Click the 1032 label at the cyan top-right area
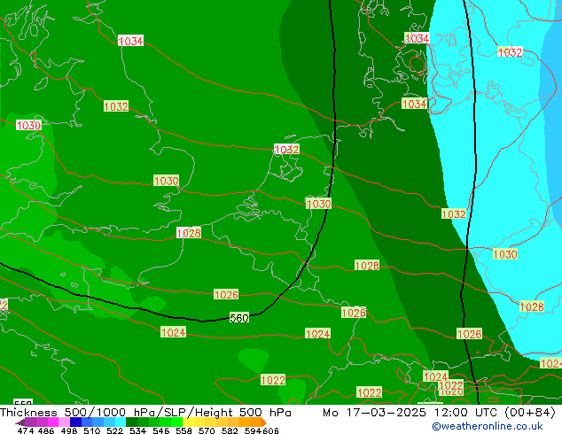The image size is (562, 434). 511,52
